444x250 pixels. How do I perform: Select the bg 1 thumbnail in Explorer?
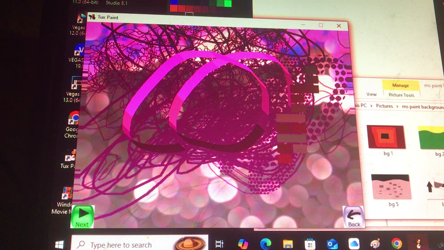coord(386,137)
